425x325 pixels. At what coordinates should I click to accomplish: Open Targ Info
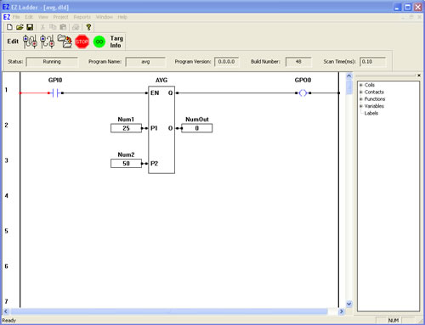[116, 42]
